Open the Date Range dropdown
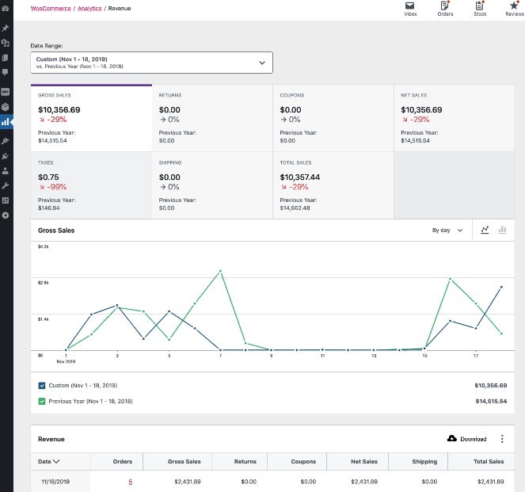The image size is (525, 492). 152,63
